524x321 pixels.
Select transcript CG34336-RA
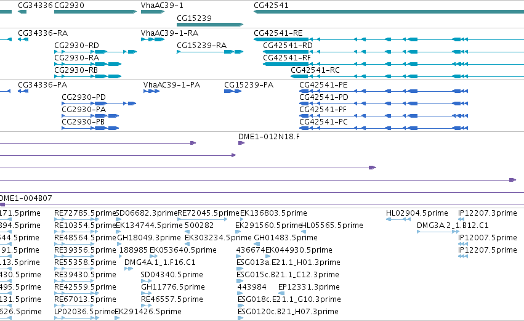(x=42, y=33)
